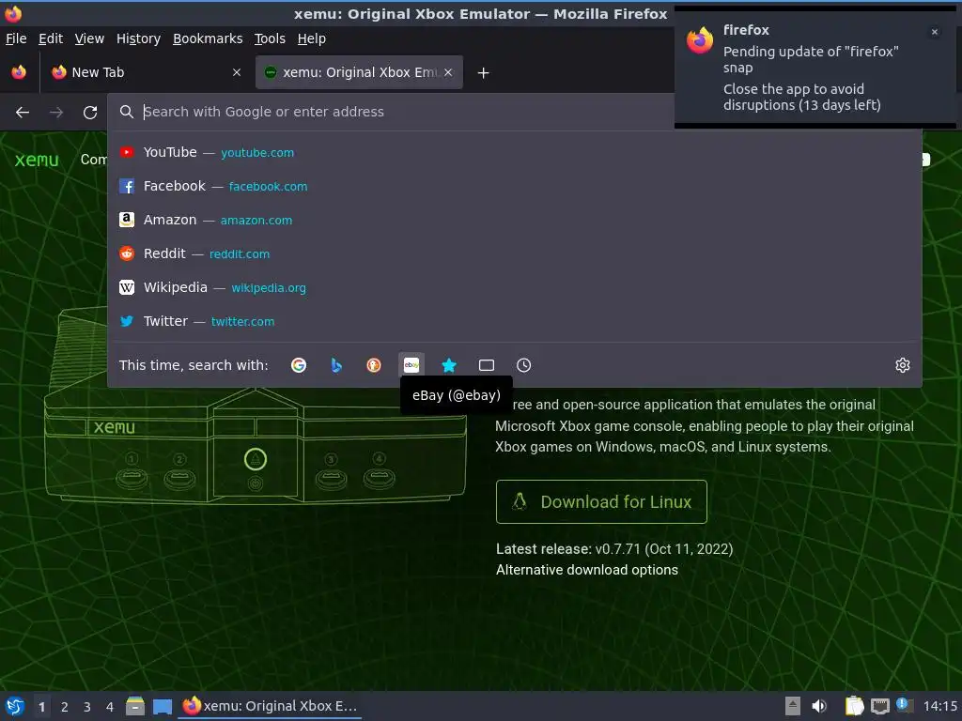Image resolution: width=962 pixels, height=721 pixels.
Task: Search in open Tabs icon
Action: pos(487,365)
